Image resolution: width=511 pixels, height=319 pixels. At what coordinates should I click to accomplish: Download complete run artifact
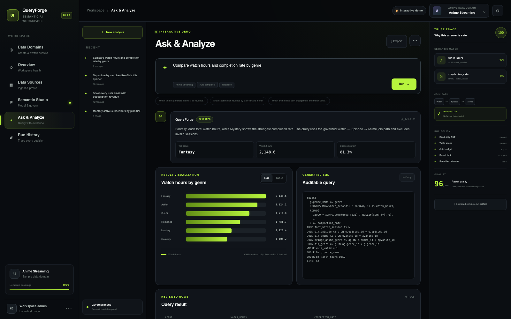[470, 204]
